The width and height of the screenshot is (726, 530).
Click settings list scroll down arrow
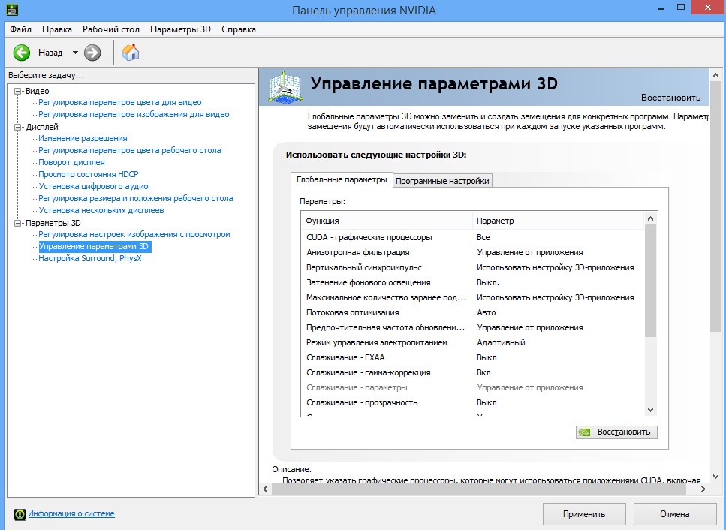[650, 410]
